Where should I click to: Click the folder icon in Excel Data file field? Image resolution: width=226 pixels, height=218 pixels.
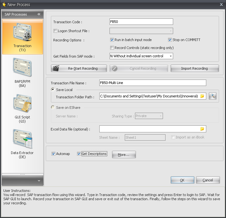click(202, 129)
